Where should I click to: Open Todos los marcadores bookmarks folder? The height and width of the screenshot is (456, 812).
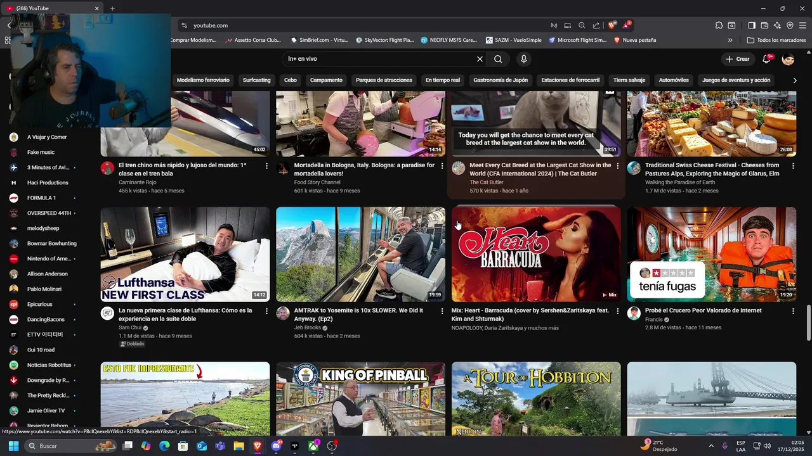[776, 40]
